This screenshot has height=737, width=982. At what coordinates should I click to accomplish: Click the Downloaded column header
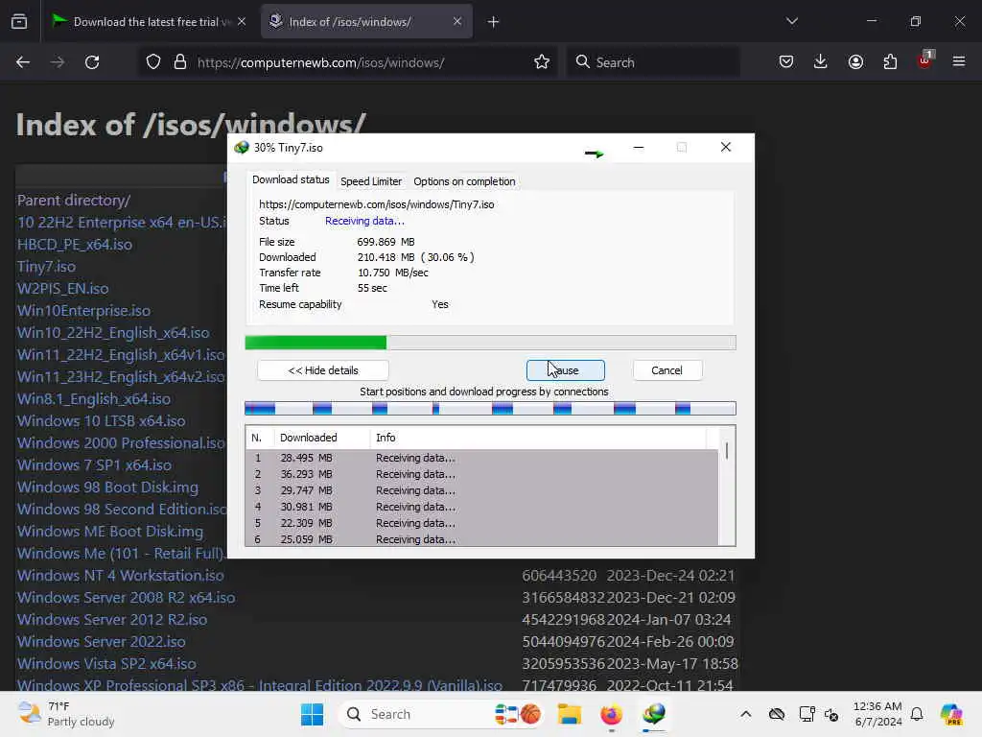(322, 438)
